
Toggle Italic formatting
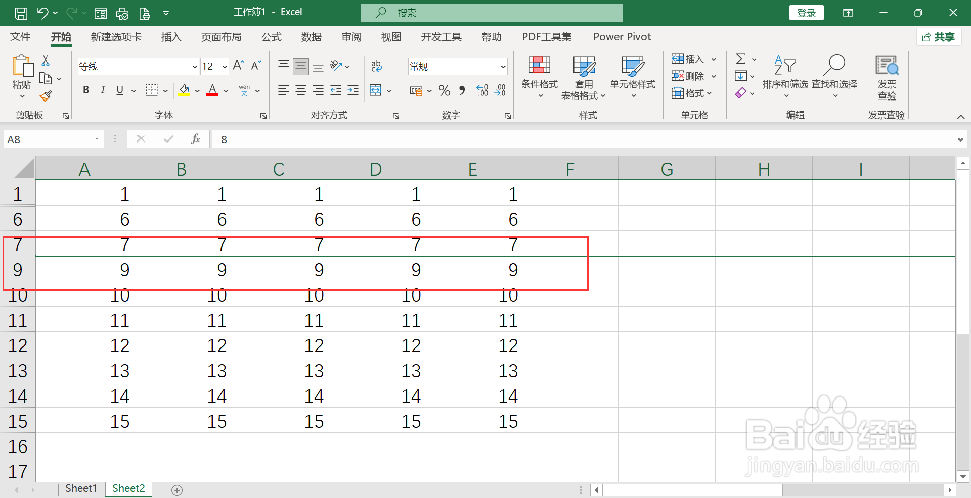pyautogui.click(x=103, y=90)
